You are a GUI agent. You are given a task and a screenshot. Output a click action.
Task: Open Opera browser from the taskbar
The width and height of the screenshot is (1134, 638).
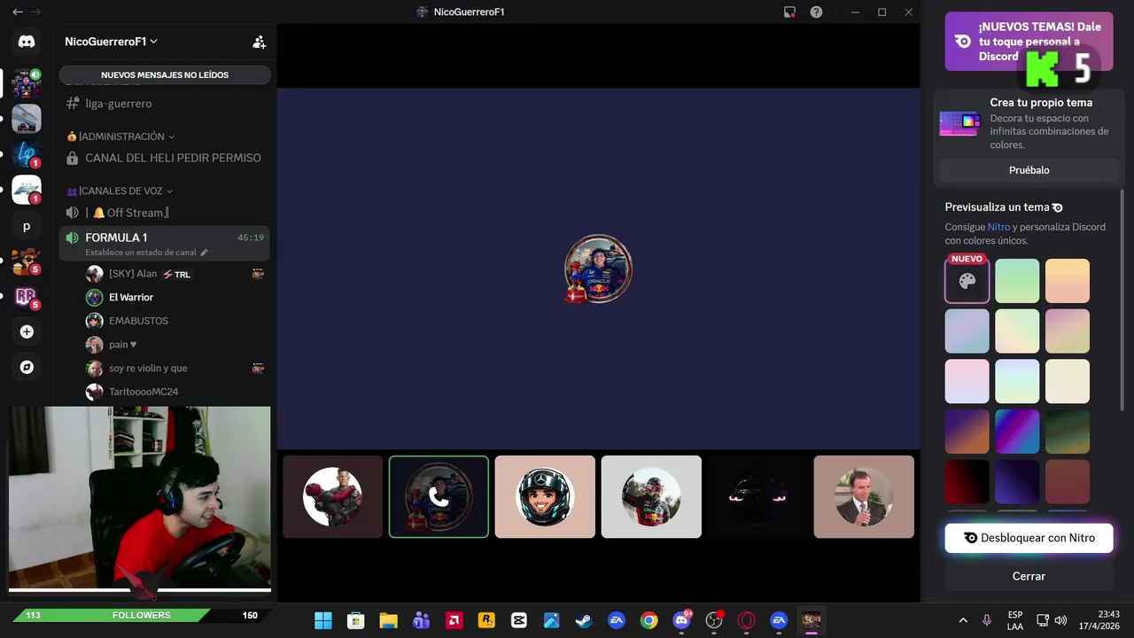pos(747,620)
